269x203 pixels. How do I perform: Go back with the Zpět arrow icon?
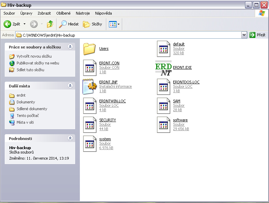click(7, 24)
